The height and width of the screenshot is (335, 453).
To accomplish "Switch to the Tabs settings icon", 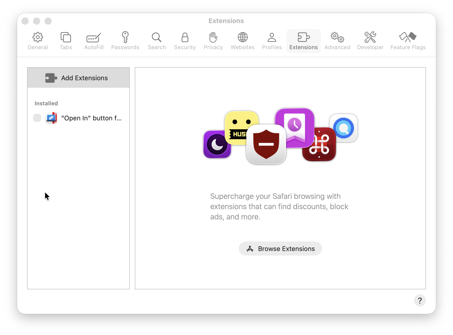I will click(66, 41).
